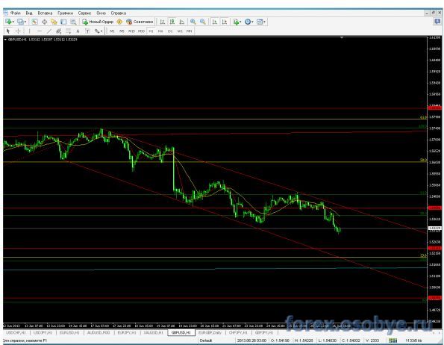444x345 pixels.
Task: Click the chart shift triangle marker
Action: click(342, 37)
